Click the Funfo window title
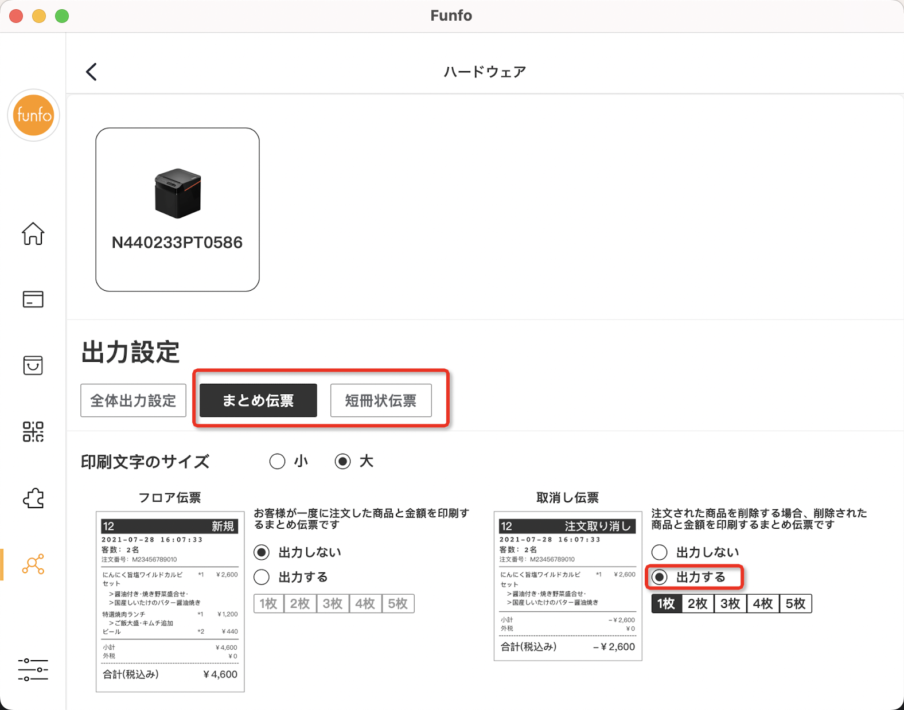904x710 pixels. [451, 15]
